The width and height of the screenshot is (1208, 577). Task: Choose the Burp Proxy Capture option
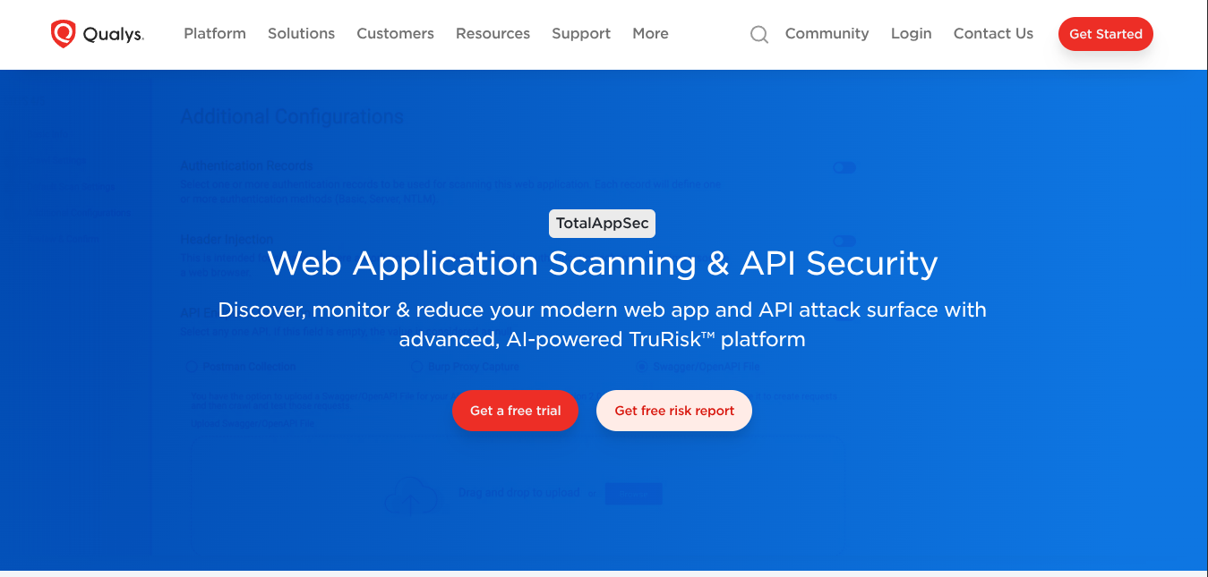[416, 367]
